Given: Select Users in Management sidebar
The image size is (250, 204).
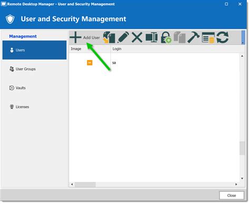Looking at the screenshot, I should 34,50.
